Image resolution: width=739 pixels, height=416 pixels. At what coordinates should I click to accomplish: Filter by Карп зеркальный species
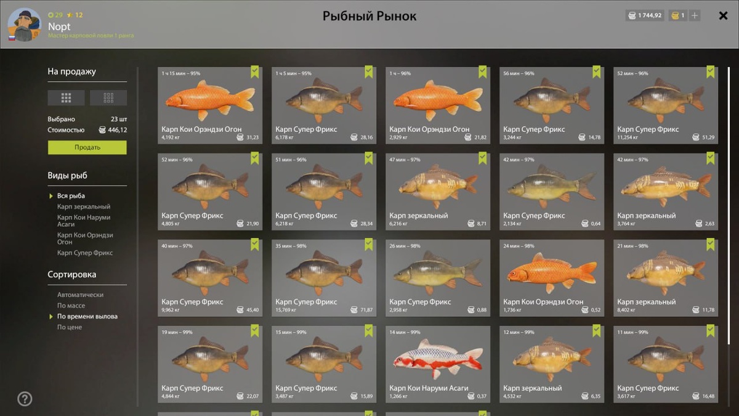[84, 206]
